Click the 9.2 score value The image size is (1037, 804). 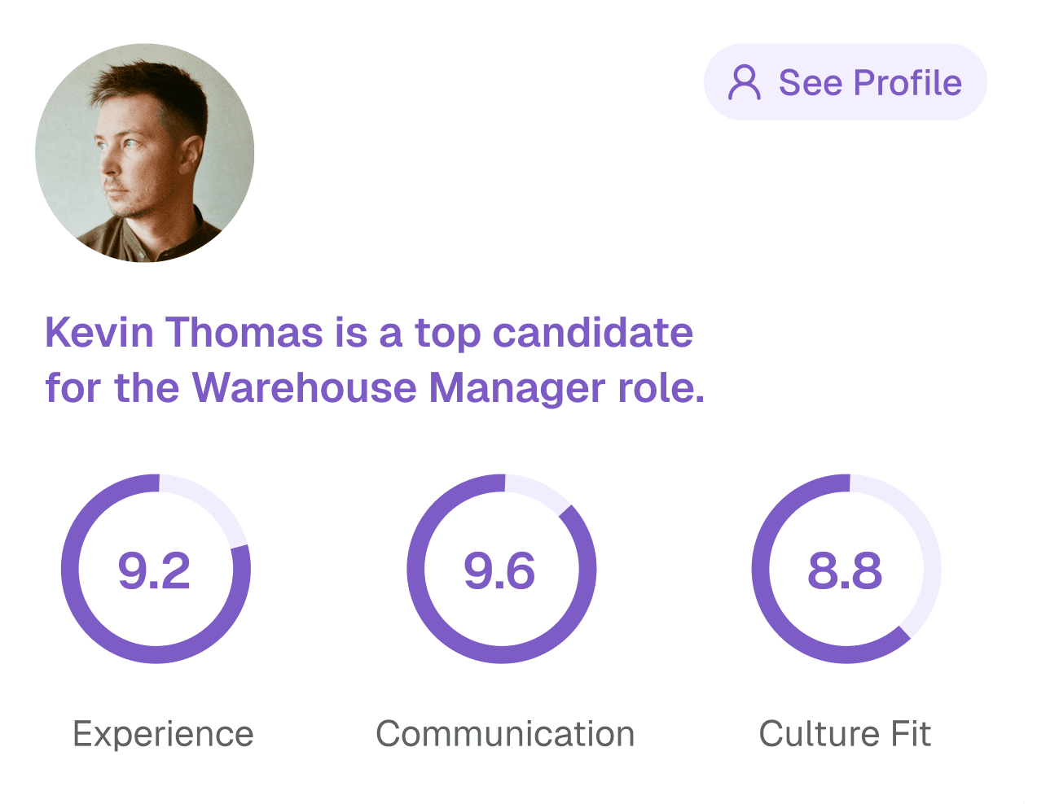coord(154,570)
